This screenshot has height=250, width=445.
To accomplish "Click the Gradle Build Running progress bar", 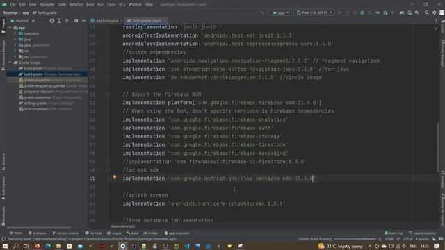I will 355,239.
